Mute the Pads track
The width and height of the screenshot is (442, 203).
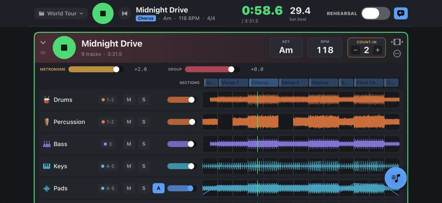tap(129, 188)
